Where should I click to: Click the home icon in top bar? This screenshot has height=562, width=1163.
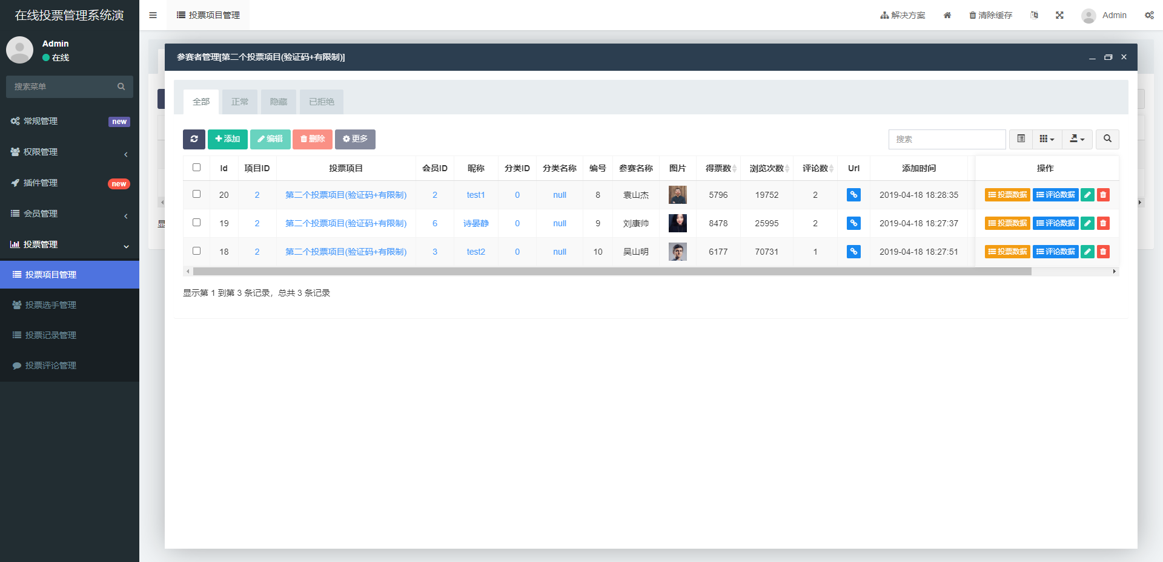click(x=947, y=15)
